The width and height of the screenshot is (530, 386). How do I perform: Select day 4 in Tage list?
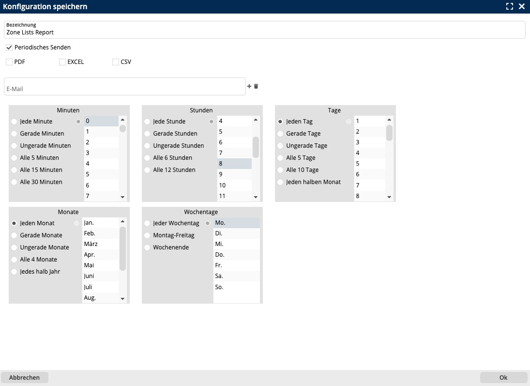pos(369,153)
